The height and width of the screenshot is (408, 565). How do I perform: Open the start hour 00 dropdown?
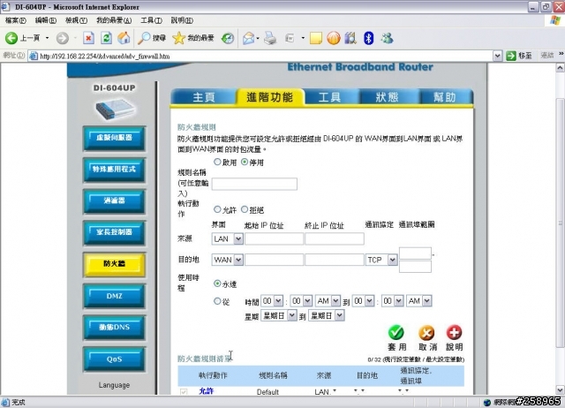272,300
